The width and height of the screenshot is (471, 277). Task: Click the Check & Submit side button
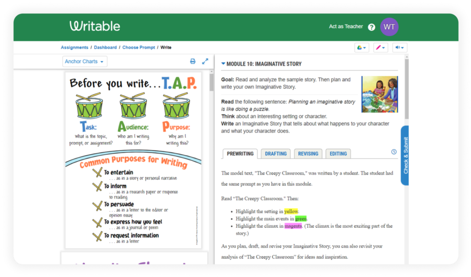click(x=405, y=155)
